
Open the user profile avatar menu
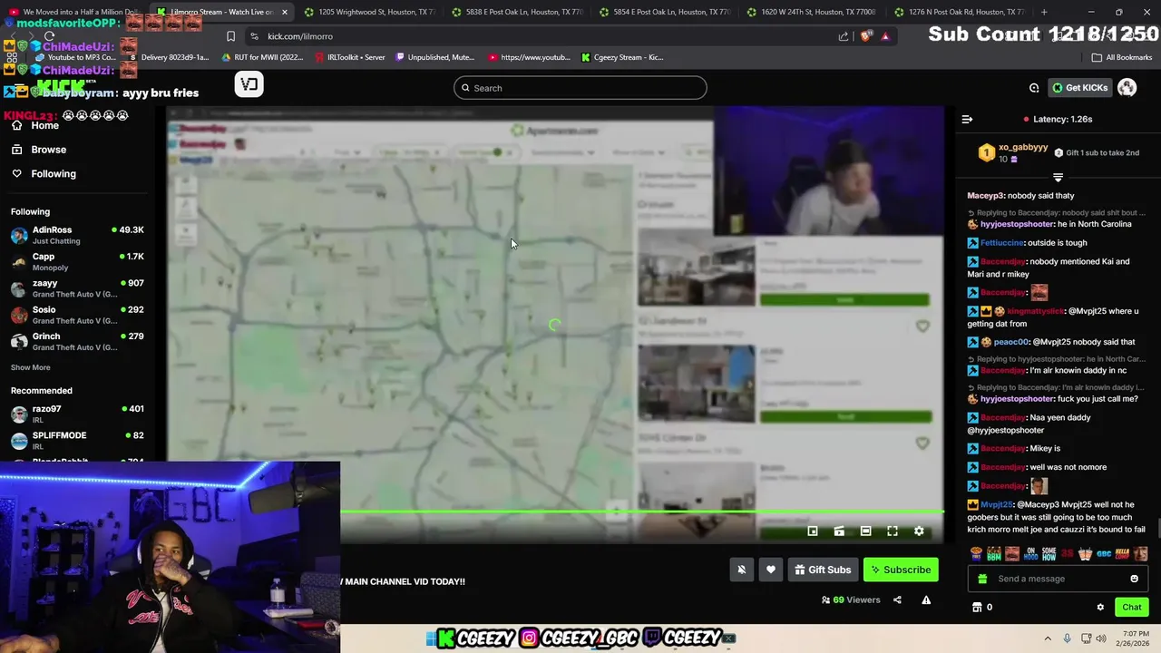[1127, 88]
